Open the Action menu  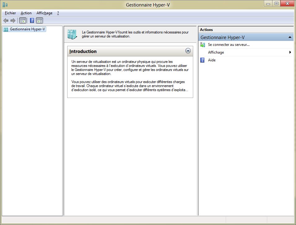pos(26,13)
